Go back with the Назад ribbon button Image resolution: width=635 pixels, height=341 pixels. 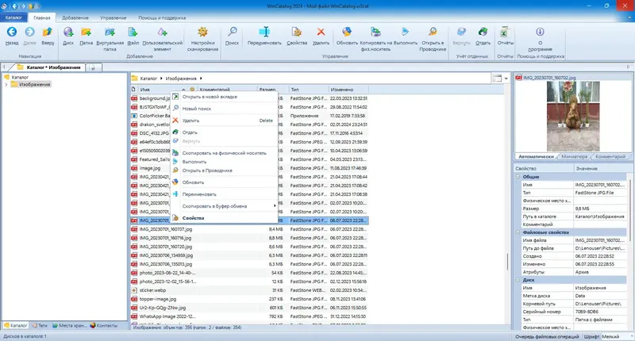click(x=12, y=36)
